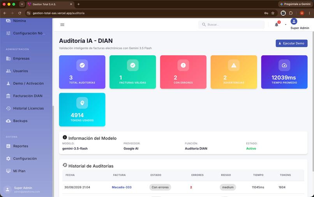This screenshot has width=314, height=197.
Task: Select the Usuarios people icon
Action: click(x=8, y=71)
